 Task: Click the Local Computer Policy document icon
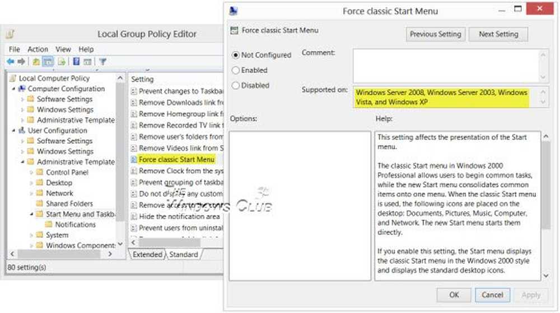[x=13, y=78]
